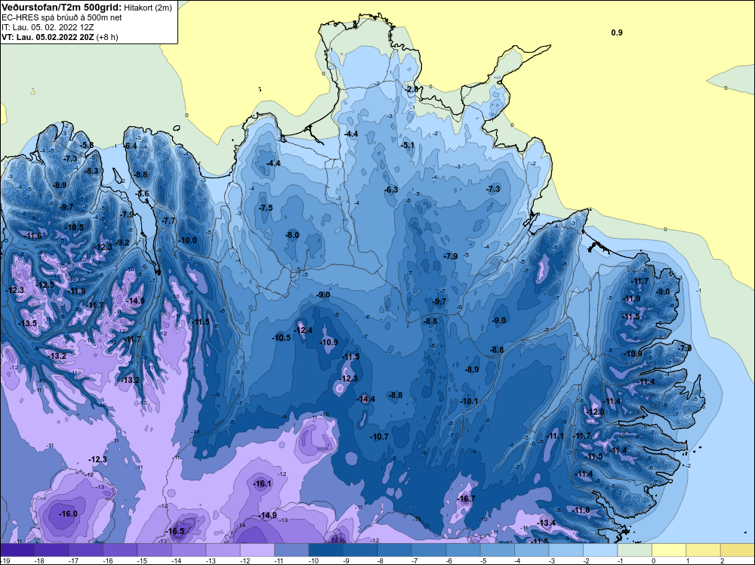Click the -16.1 temperature value
Viewport: 755px width, 565px height.
pos(263,483)
